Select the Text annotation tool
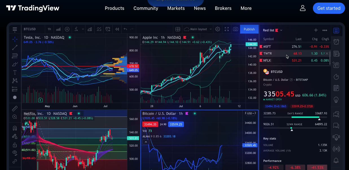This screenshot has width=349, height=170. pyautogui.click(x=15, y=72)
